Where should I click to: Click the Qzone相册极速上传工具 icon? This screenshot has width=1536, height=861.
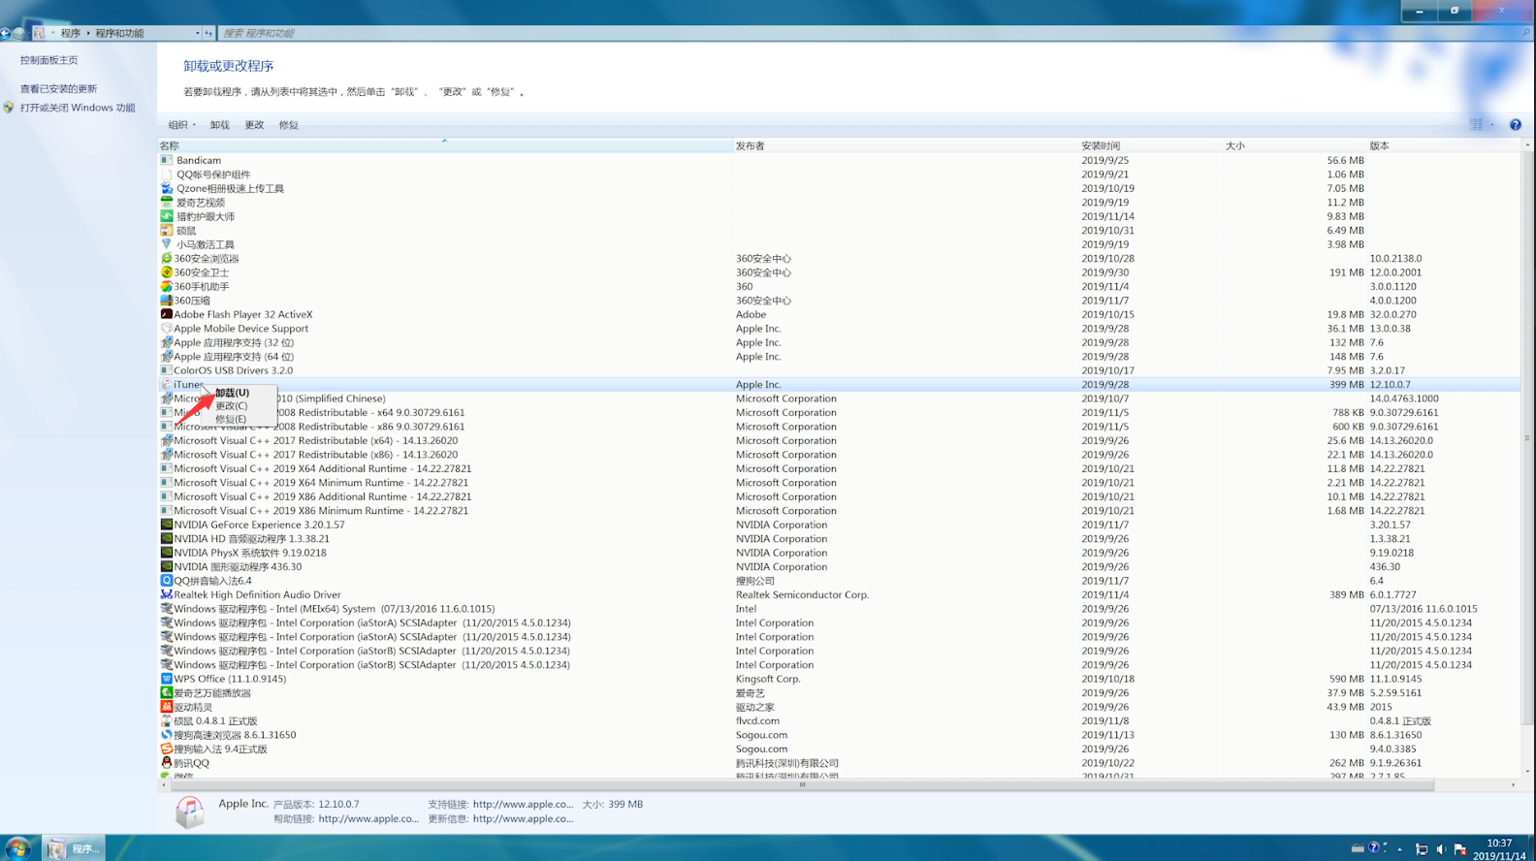(167, 188)
